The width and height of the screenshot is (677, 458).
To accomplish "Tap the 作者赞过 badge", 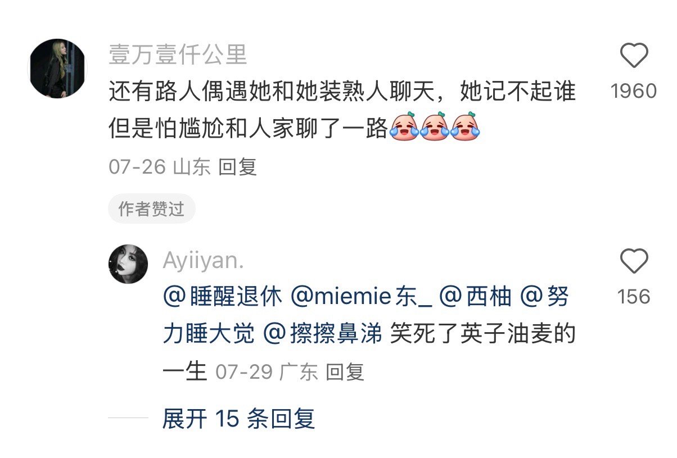I will (x=151, y=208).
